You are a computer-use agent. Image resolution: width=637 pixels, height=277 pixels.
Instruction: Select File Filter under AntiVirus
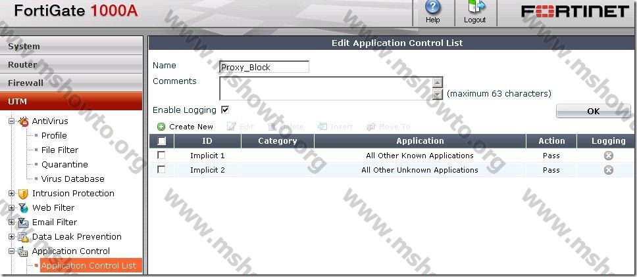(x=60, y=150)
